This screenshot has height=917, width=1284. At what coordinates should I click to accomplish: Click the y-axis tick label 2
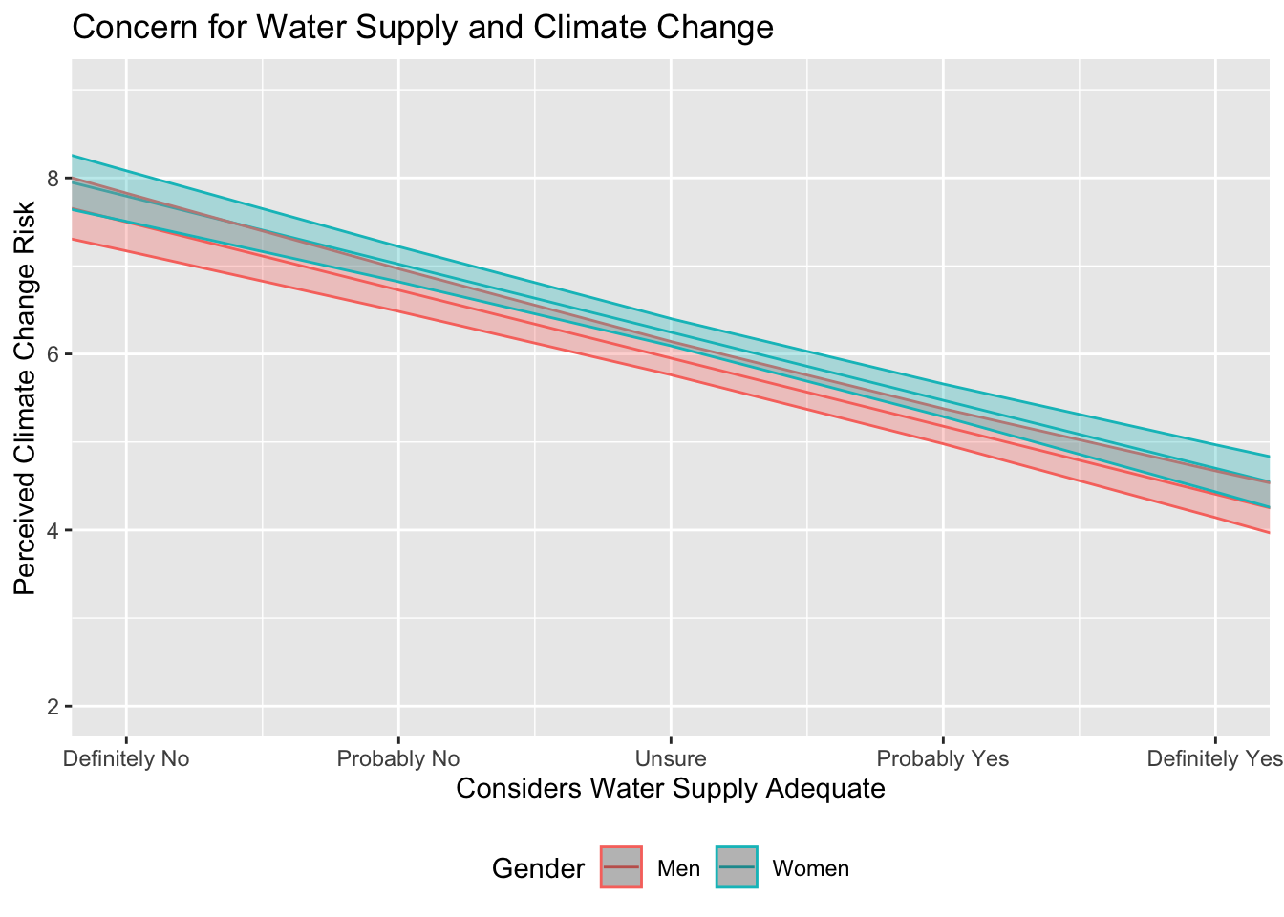pos(53,707)
